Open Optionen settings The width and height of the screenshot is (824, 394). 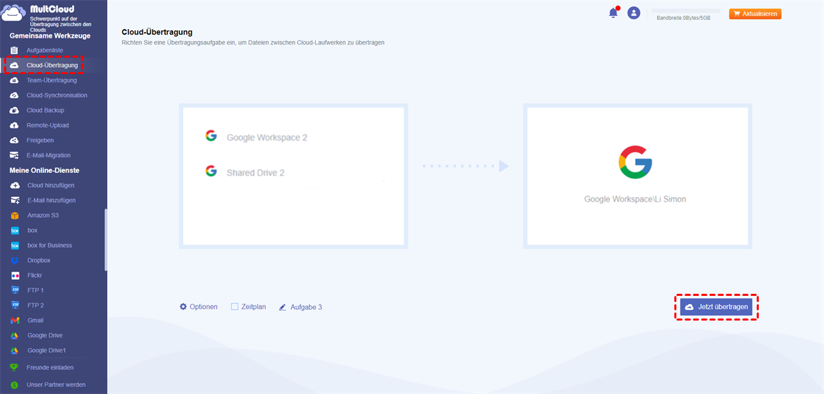pyautogui.click(x=198, y=307)
